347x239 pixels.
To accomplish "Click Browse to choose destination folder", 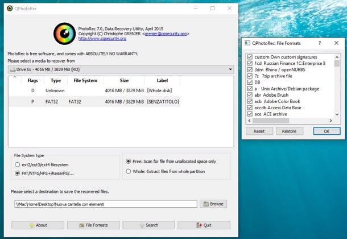I will click(x=213, y=204).
